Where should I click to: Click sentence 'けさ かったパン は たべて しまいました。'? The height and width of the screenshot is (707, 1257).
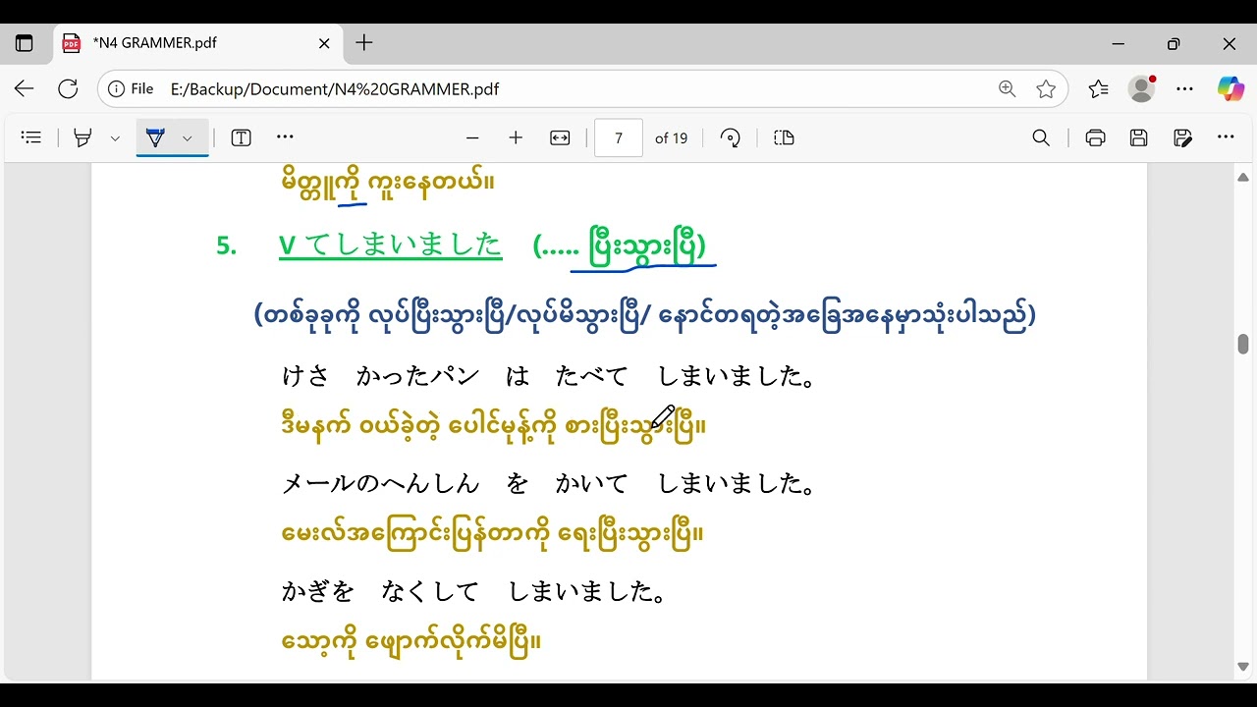[548, 376]
